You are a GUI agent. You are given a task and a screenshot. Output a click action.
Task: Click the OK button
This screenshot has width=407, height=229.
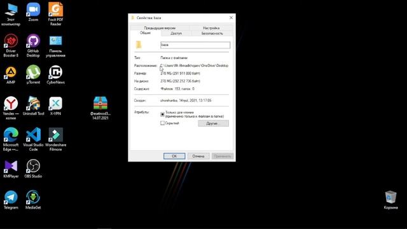[174, 156]
